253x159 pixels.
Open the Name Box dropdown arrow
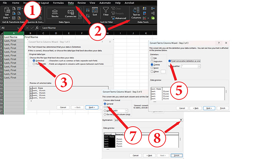(18, 28)
